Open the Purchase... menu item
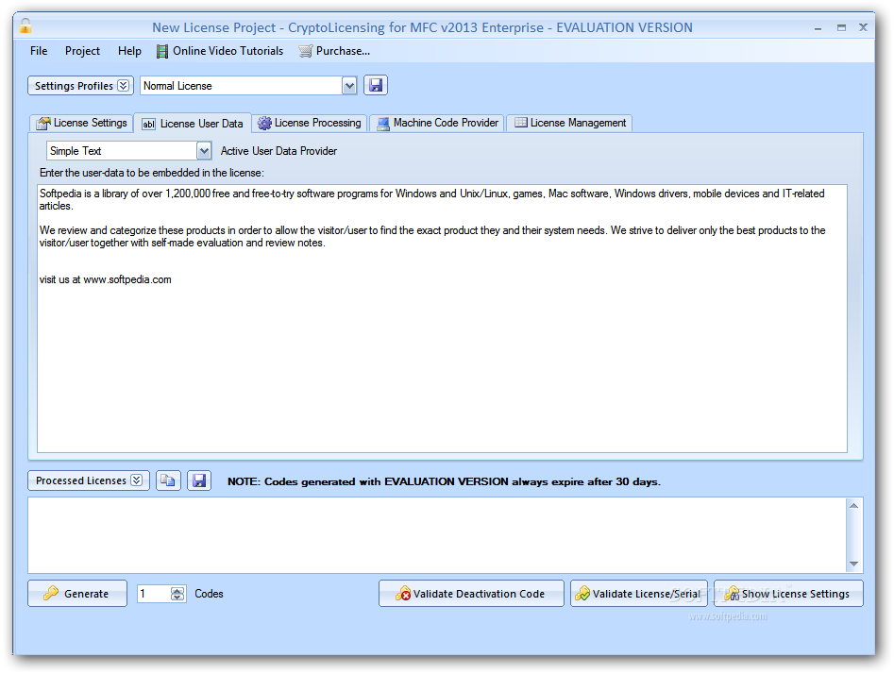This screenshot has width=894, height=674. coord(335,51)
